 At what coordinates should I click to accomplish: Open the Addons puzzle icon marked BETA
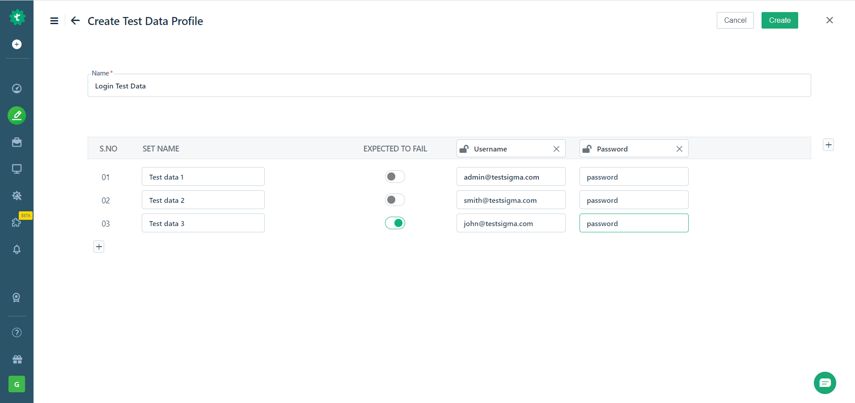(x=17, y=222)
